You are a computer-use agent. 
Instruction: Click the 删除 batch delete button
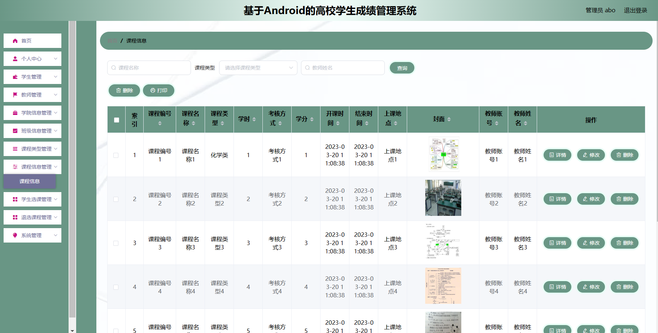point(125,90)
